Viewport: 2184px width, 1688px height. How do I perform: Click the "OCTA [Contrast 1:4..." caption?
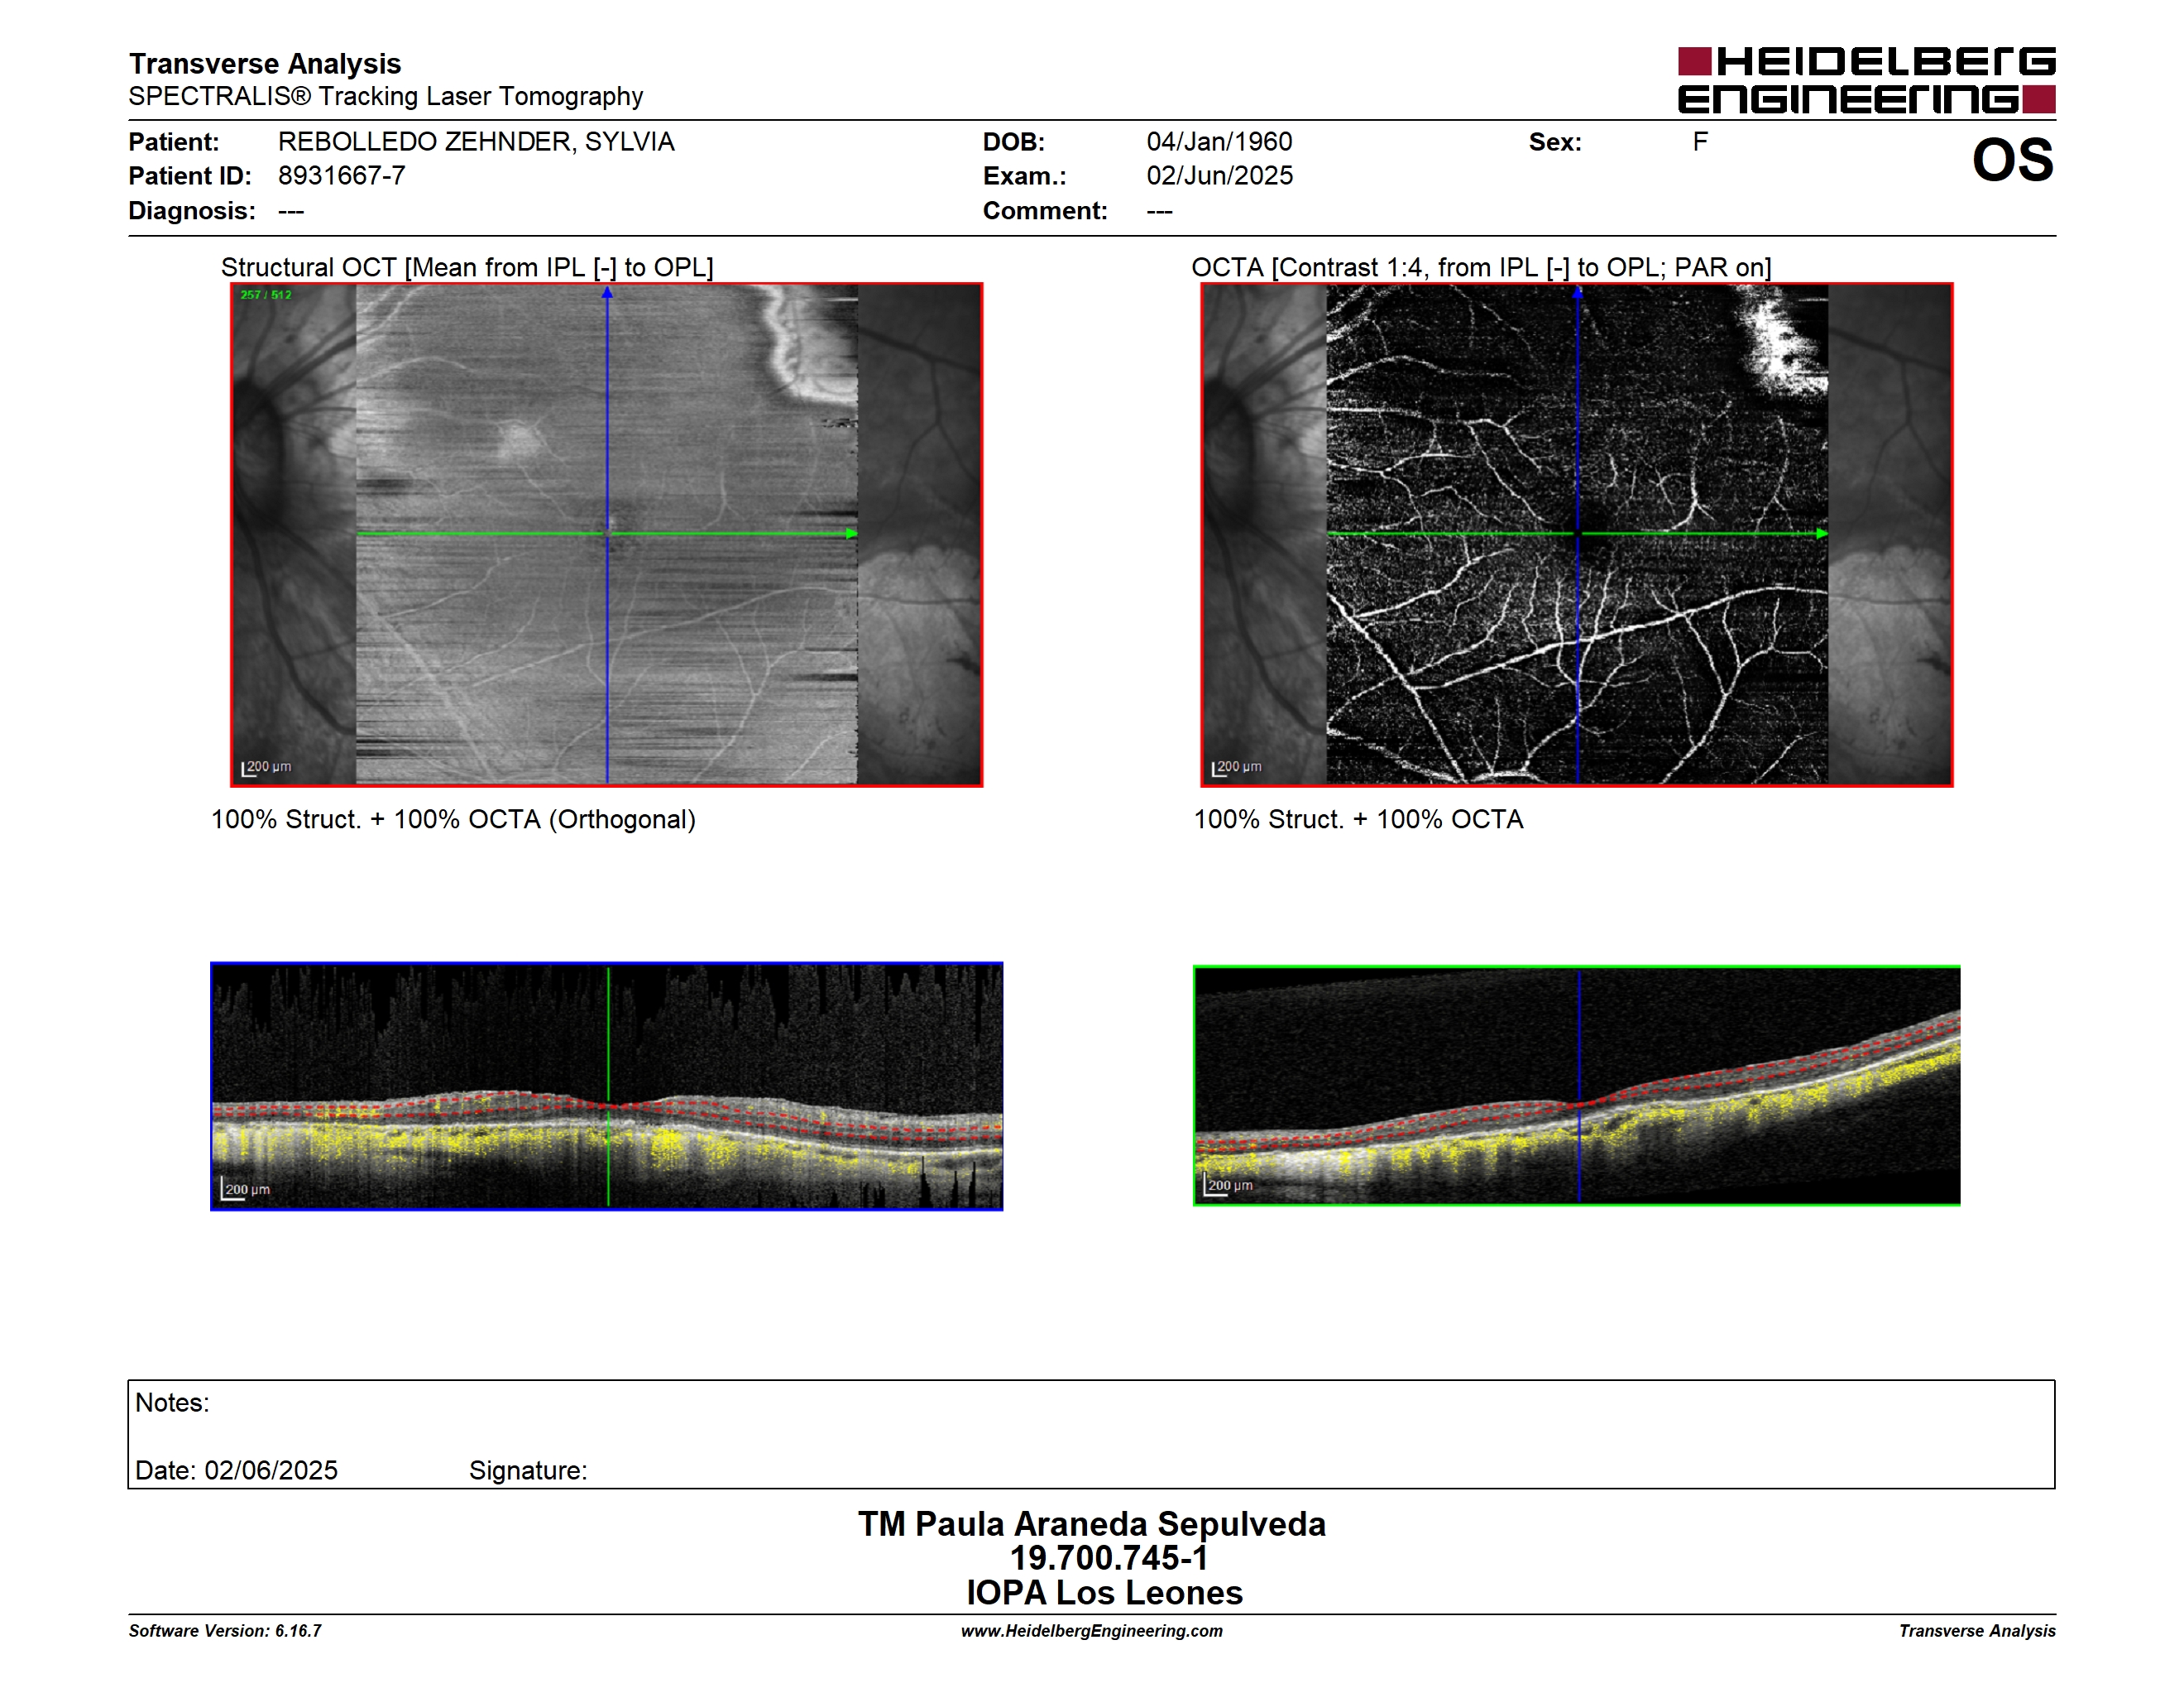pyautogui.click(x=1481, y=267)
